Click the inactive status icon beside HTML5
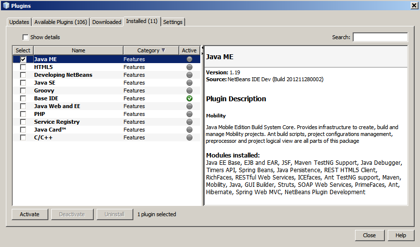This screenshot has height=247, width=420. click(x=189, y=67)
